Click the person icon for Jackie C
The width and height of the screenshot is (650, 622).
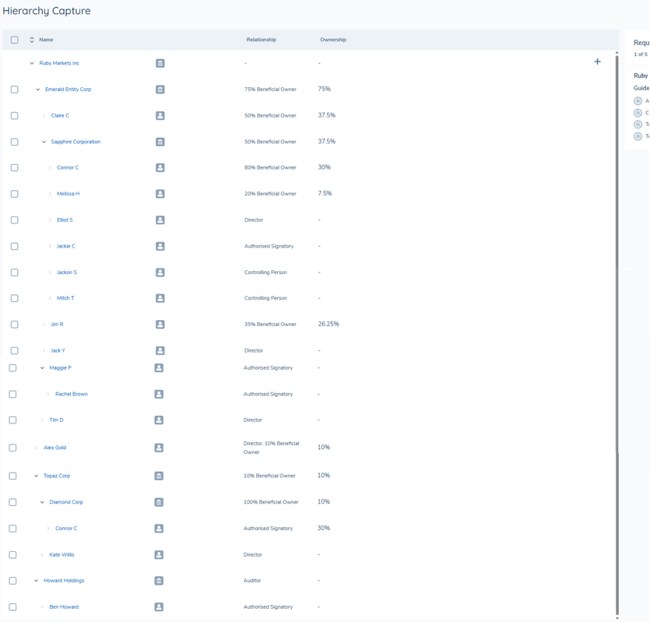point(160,246)
